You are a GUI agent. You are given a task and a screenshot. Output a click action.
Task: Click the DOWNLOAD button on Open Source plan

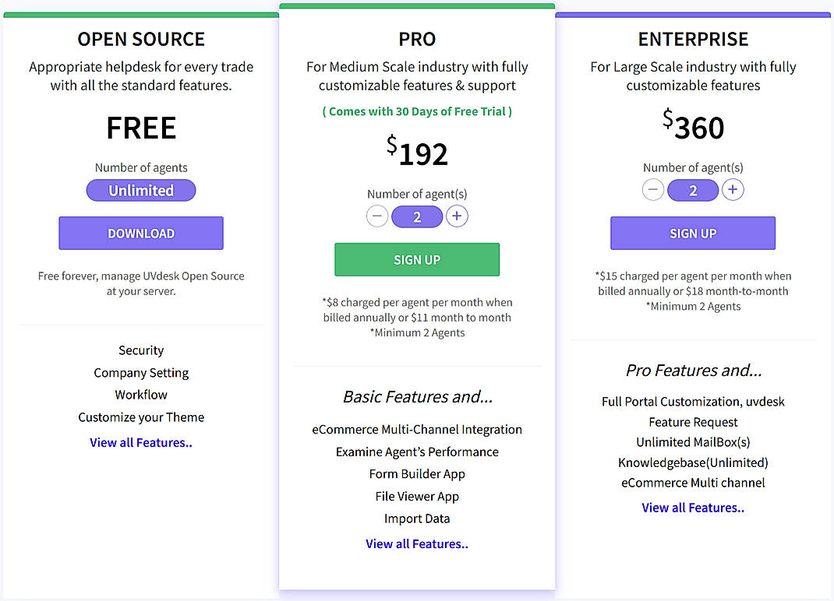tap(141, 233)
